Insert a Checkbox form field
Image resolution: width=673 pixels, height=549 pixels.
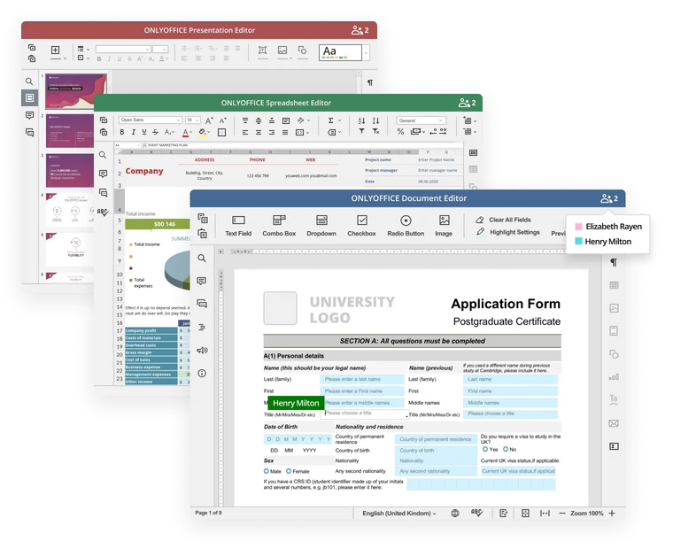click(x=361, y=226)
